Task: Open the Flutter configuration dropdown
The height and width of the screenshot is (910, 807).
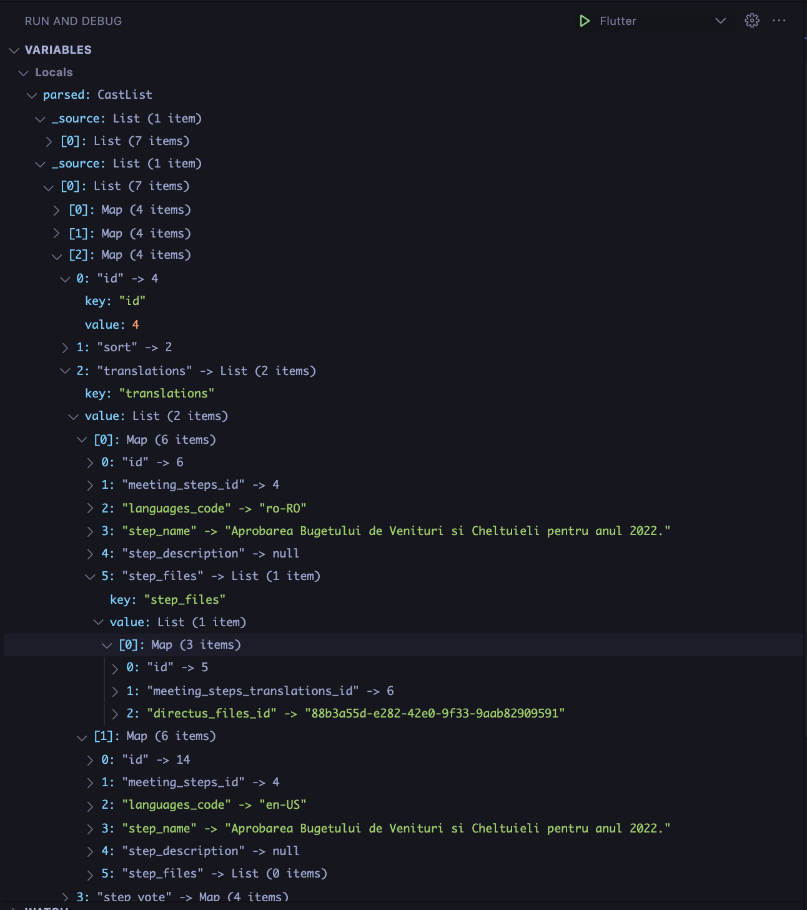Action: [720, 21]
